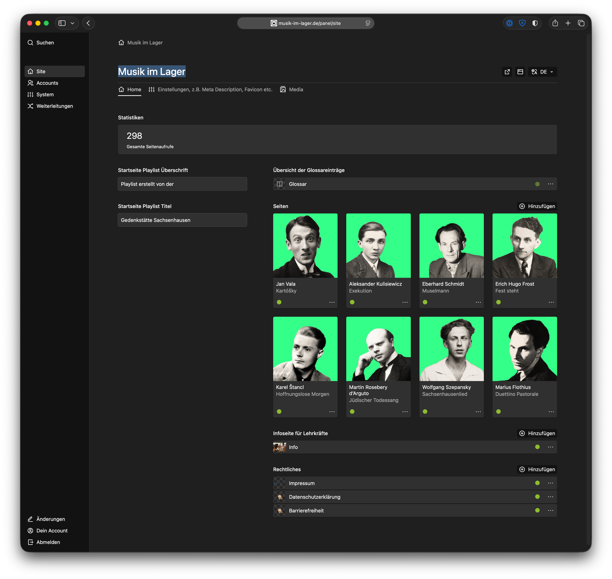Open Dein Account

coord(55,530)
